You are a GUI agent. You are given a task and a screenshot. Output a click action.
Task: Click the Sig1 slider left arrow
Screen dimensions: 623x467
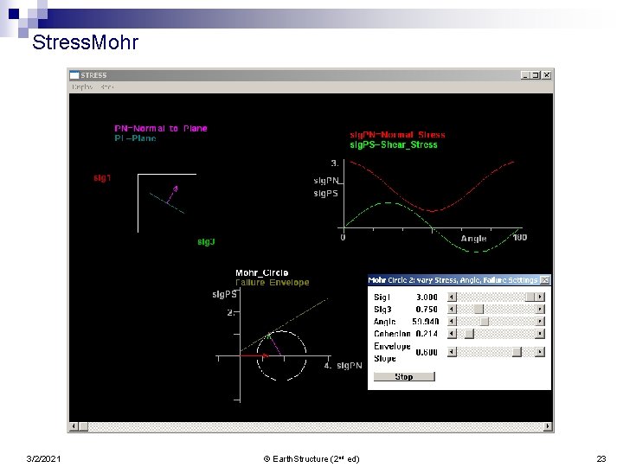click(x=452, y=297)
